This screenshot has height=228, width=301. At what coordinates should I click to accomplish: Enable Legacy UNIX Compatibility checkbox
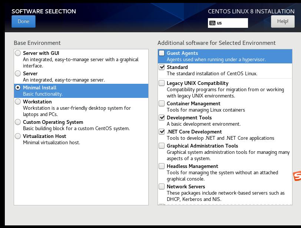[162, 83]
